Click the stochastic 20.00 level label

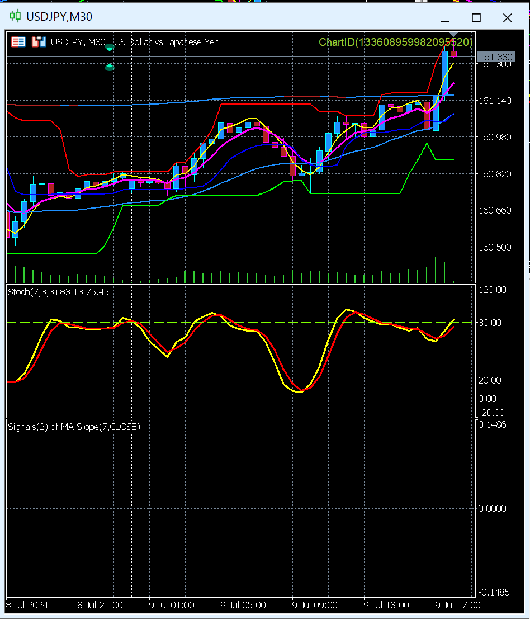[x=490, y=380]
